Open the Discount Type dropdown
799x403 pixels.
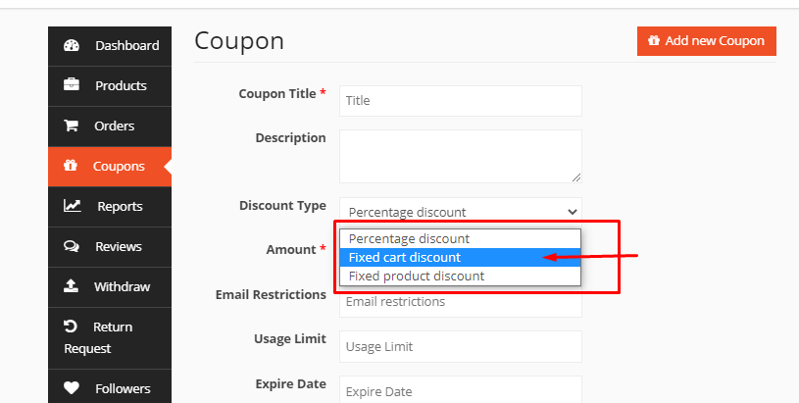[x=461, y=211]
